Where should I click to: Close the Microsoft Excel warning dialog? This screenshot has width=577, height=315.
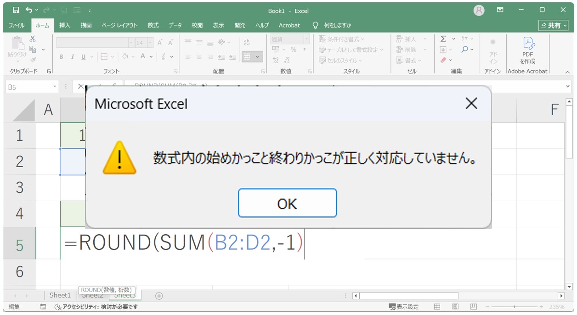[471, 104]
